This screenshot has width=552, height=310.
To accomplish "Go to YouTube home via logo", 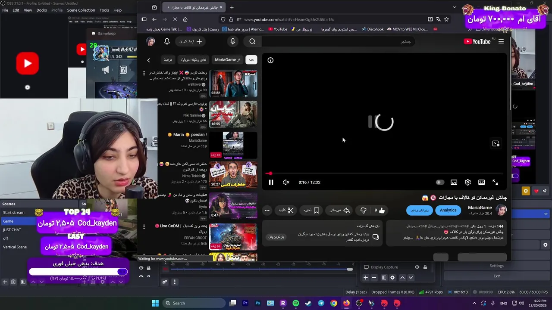I will pos(477,41).
